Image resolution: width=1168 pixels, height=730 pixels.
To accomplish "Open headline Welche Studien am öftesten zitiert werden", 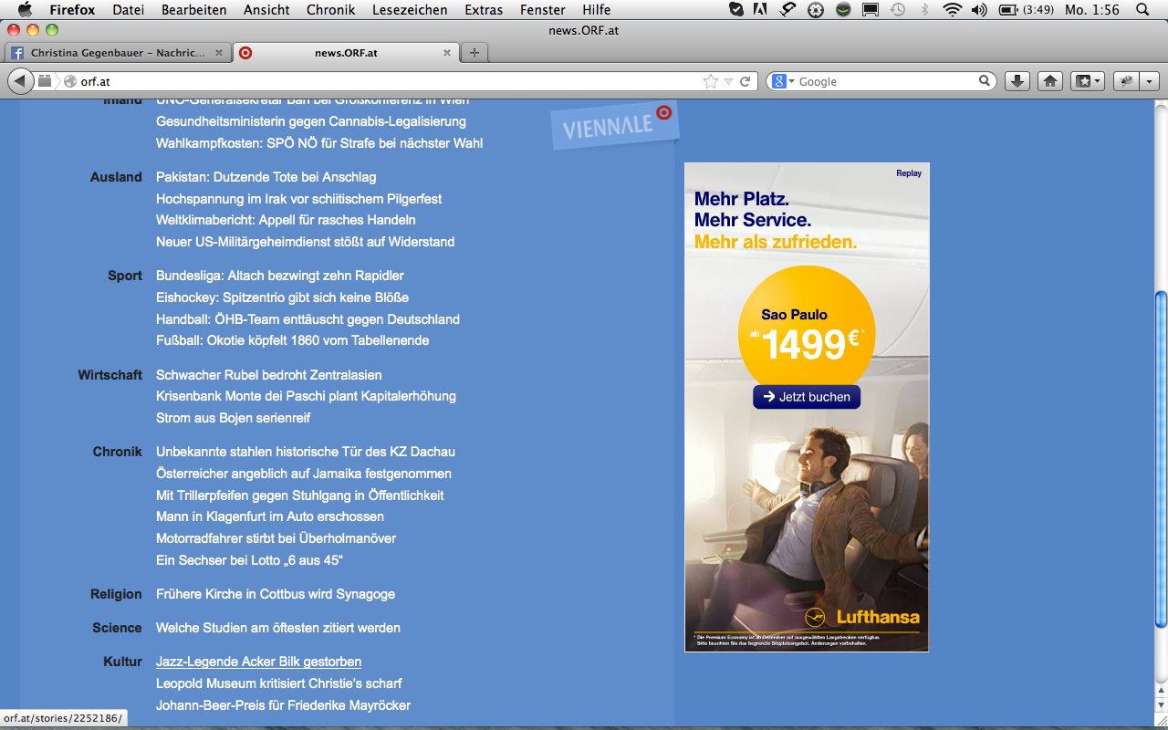I will tap(278, 628).
